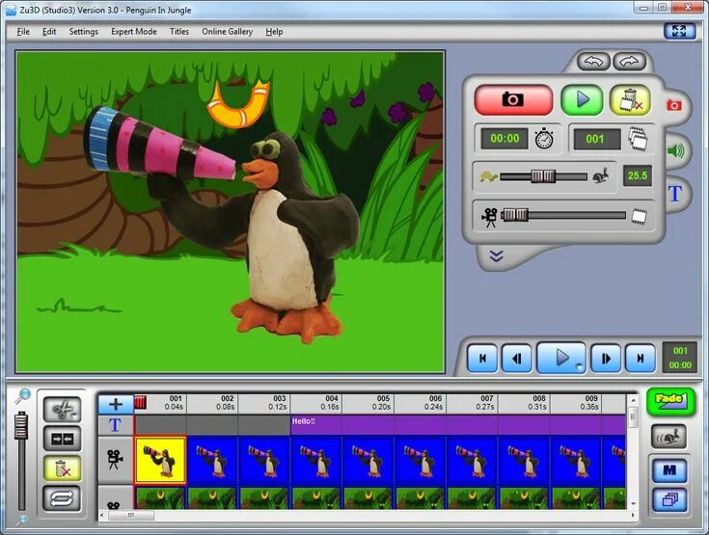The width and height of the screenshot is (709, 535).
Task: Click the undo arrow button
Action: click(593, 62)
